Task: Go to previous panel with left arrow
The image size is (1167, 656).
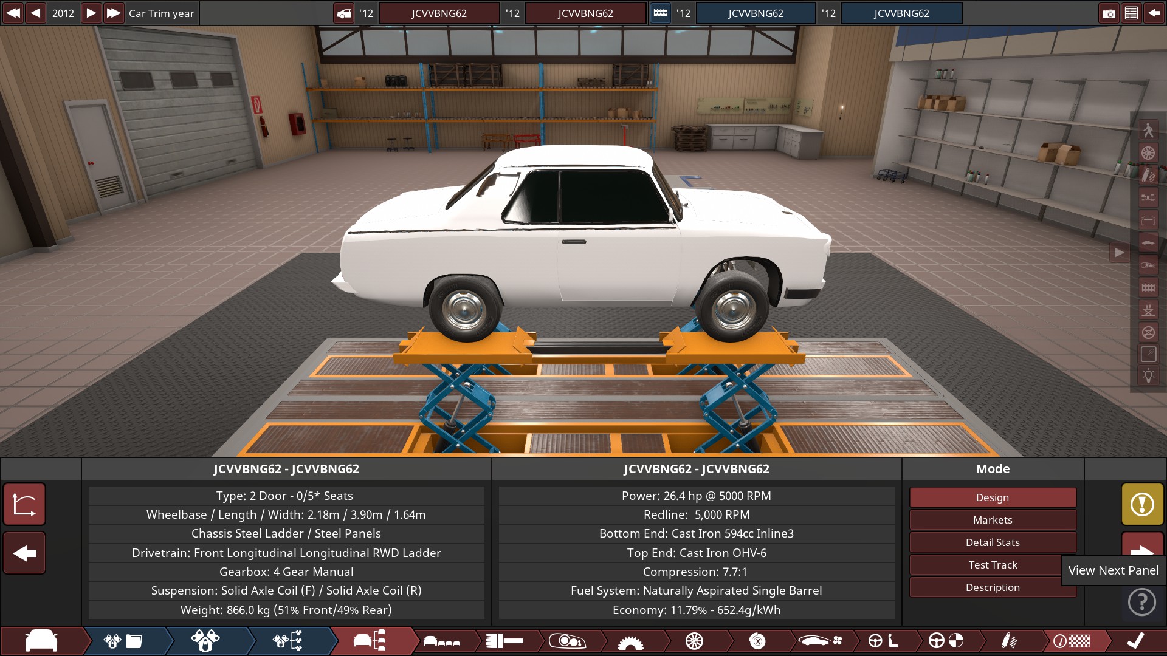Action: tap(24, 553)
